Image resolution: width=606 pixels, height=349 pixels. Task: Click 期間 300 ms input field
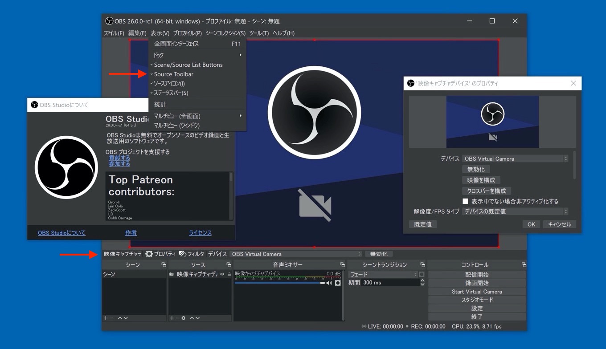coord(390,283)
